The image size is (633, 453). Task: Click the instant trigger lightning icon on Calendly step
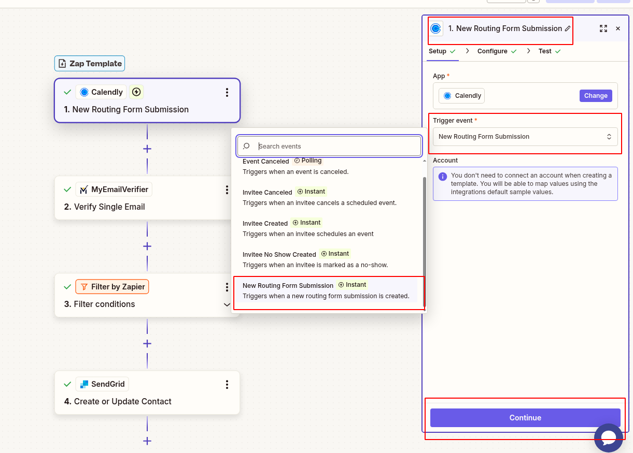136,92
